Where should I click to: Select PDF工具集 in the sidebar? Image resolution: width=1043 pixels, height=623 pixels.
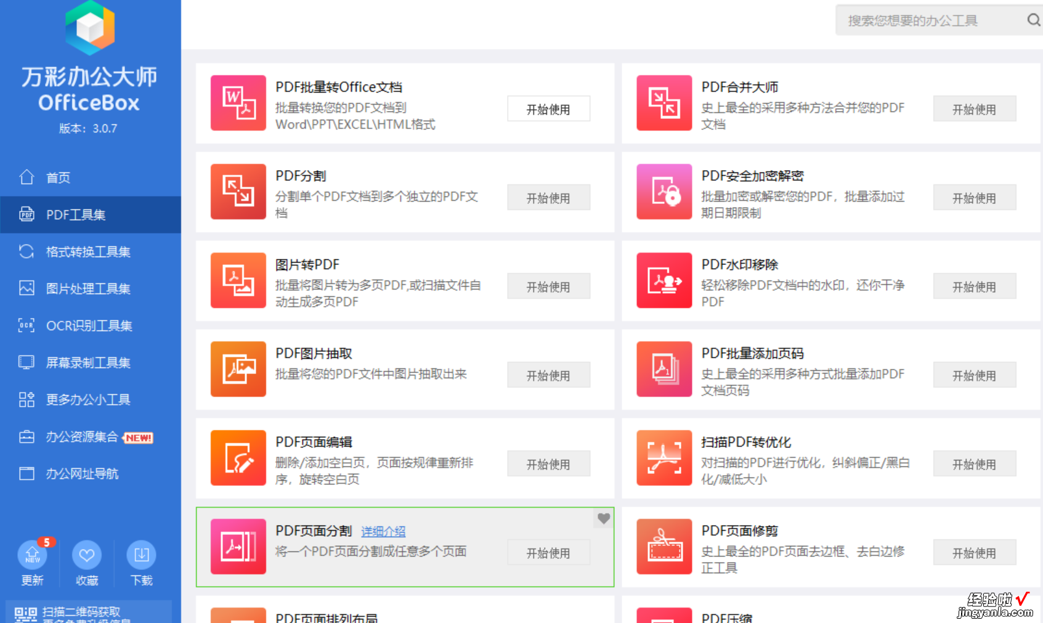[x=91, y=214]
